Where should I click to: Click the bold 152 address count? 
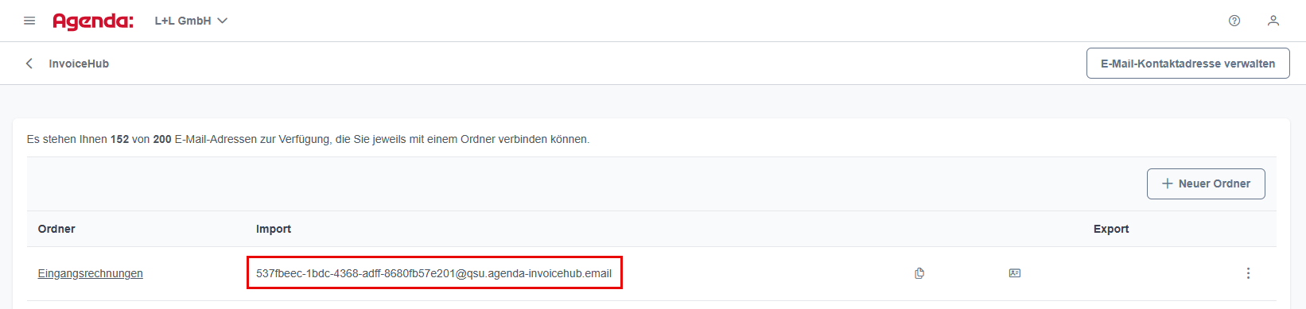pyautogui.click(x=119, y=139)
